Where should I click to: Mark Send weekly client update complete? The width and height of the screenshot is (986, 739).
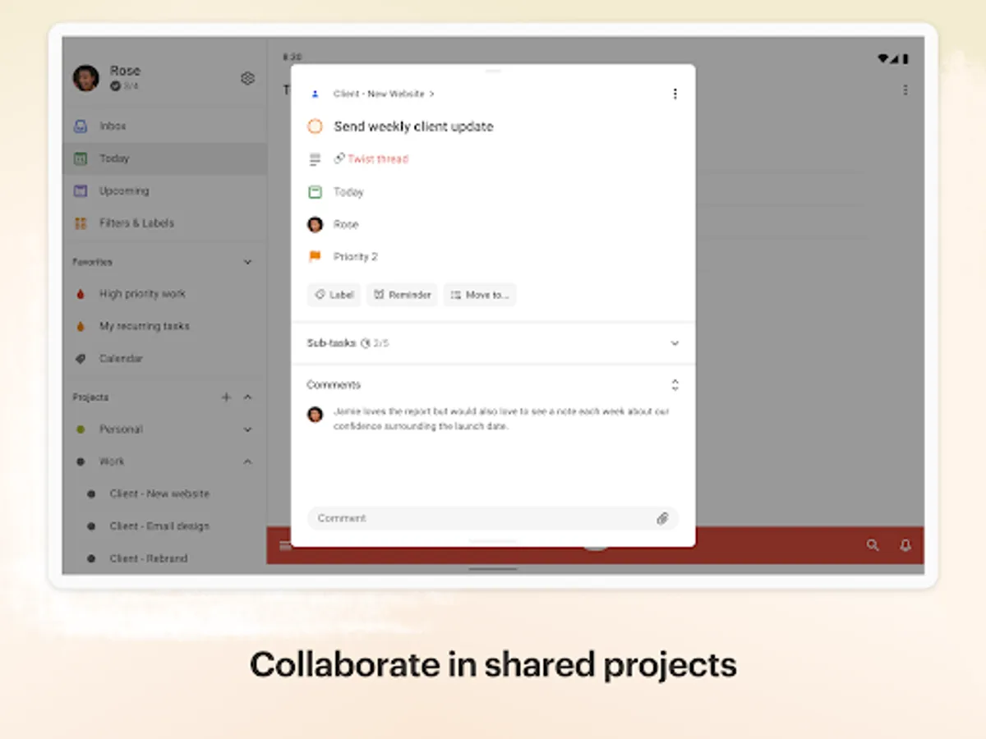click(x=315, y=126)
